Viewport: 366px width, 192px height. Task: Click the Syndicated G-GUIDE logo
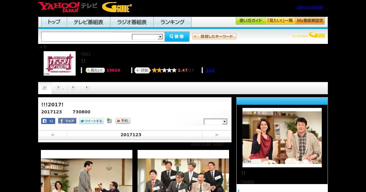click(x=308, y=35)
